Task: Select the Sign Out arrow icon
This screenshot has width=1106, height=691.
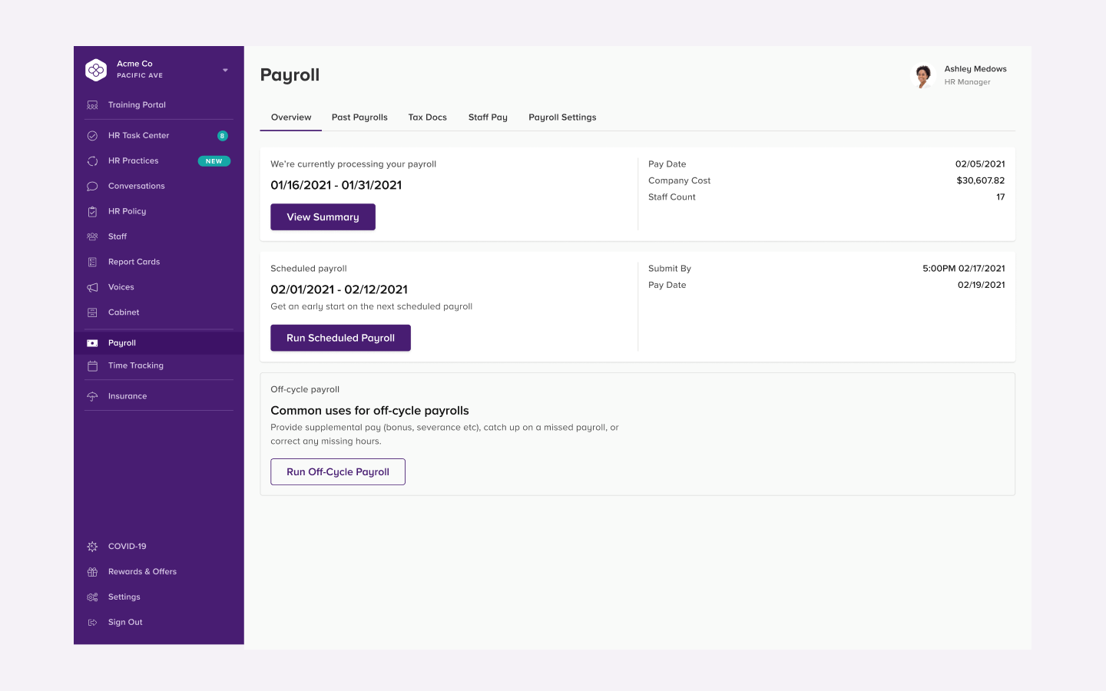Action: pyautogui.click(x=92, y=623)
